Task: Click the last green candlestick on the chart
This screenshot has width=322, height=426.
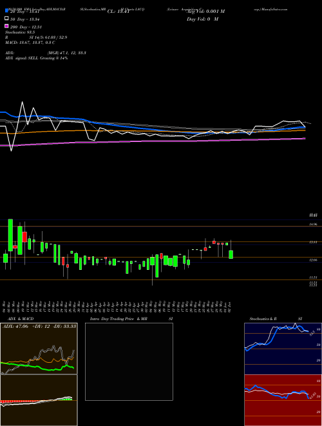Action: coord(231,254)
